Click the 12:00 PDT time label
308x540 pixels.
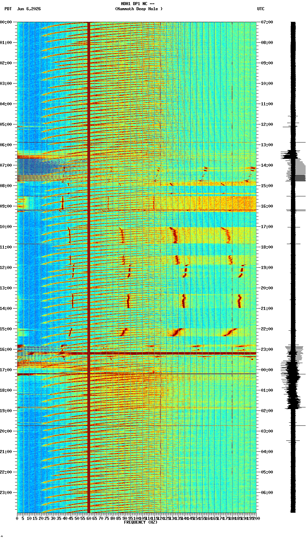click(x=6, y=268)
